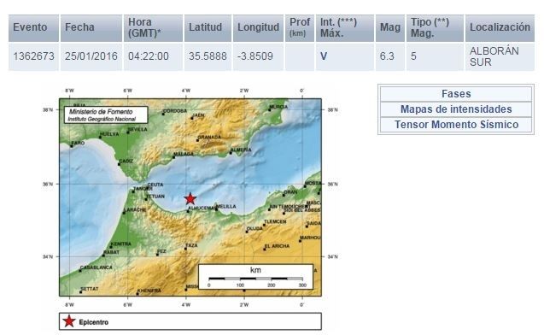Click SETTAT city label on map
This screenshot has width=544, height=335.
[90, 289]
